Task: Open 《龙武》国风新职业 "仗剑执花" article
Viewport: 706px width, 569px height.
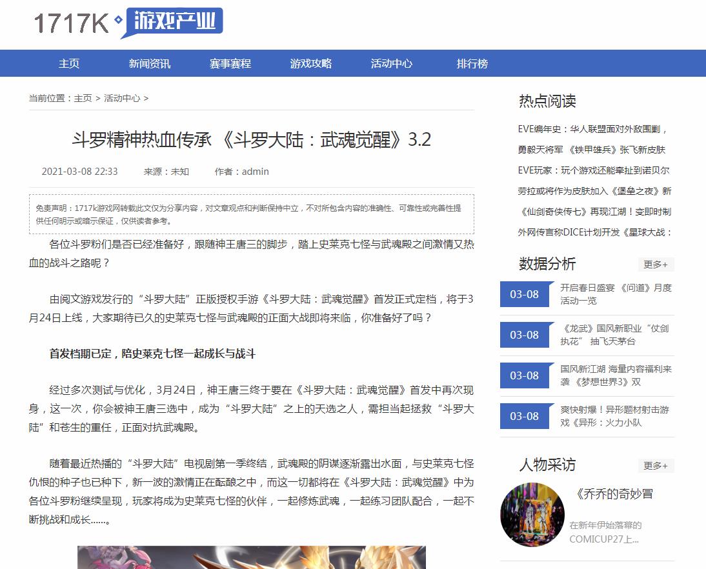Action: click(x=614, y=335)
